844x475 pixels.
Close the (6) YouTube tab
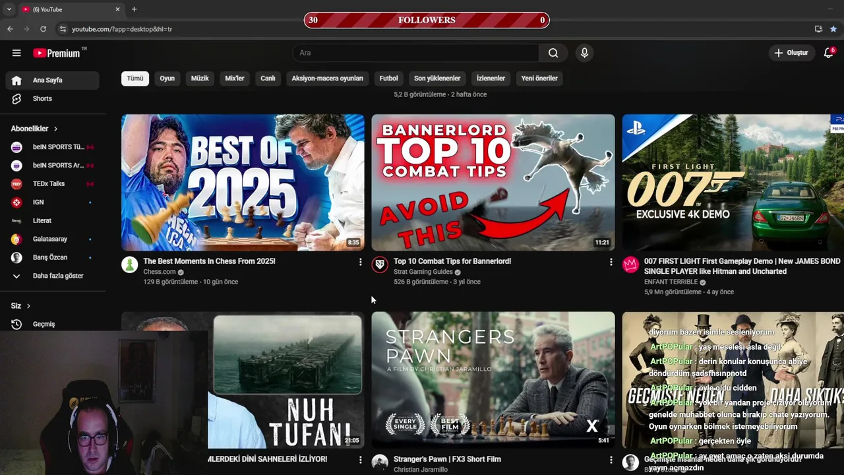118,9
